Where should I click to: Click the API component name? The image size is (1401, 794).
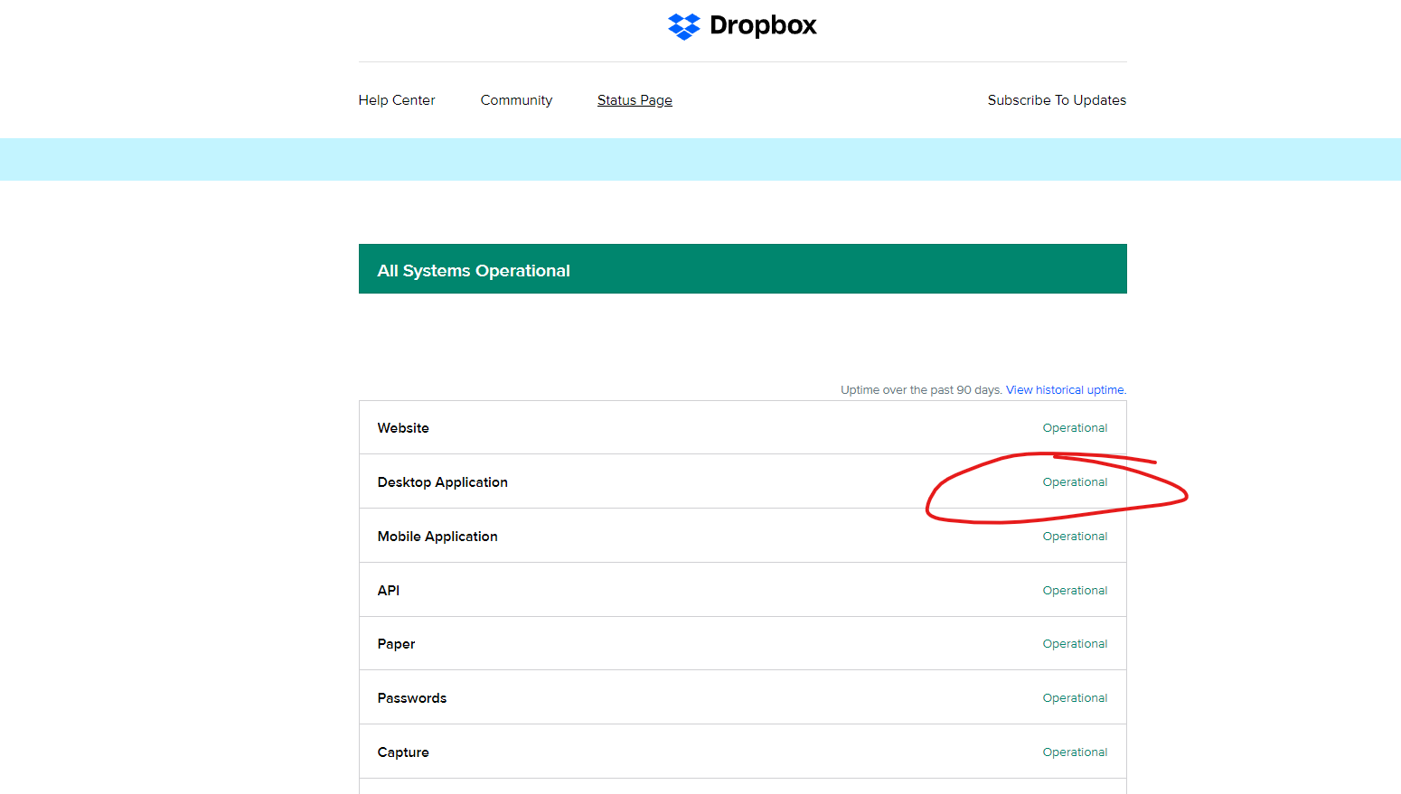point(389,591)
